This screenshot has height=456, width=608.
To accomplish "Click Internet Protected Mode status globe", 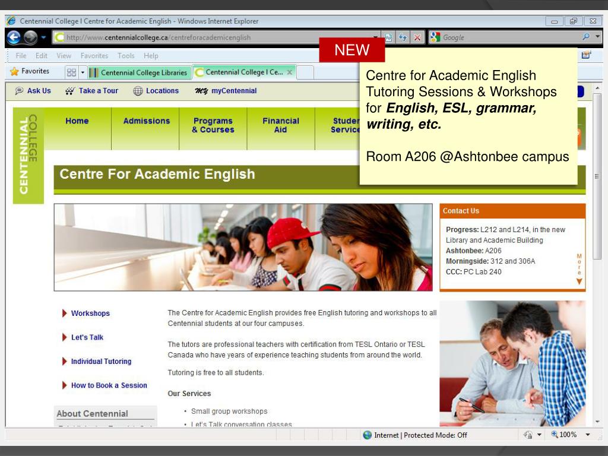I will (x=367, y=435).
